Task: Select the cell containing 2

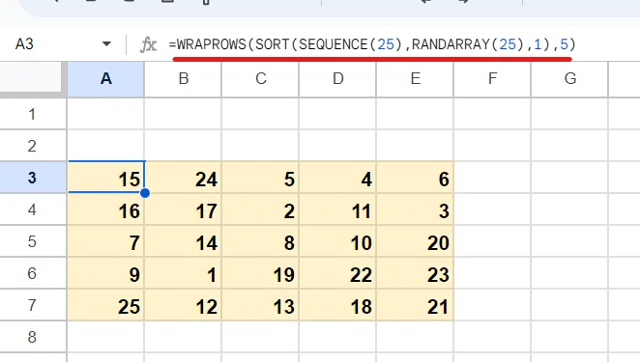Action: tap(260, 209)
